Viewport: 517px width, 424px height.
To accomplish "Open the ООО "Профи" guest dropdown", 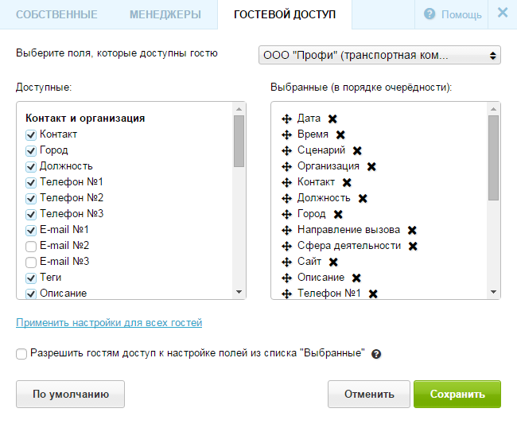I will tap(379, 55).
